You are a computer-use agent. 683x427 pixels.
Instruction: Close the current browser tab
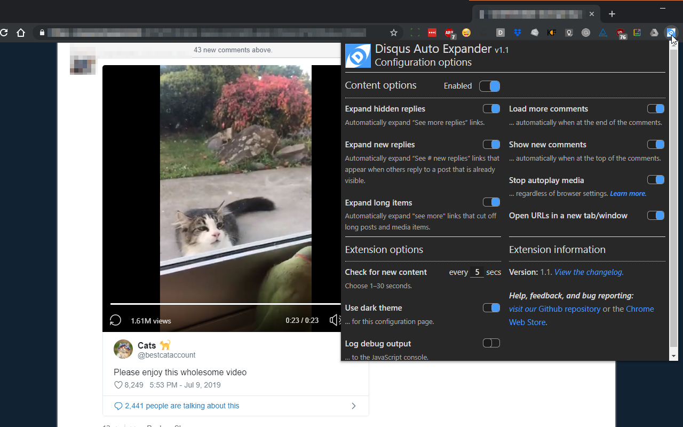pos(591,14)
